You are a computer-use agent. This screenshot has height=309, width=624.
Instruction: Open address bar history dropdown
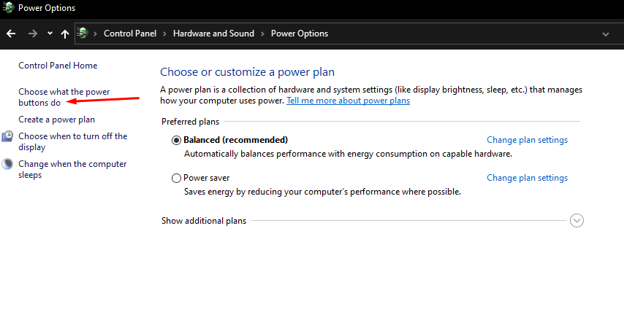(606, 34)
